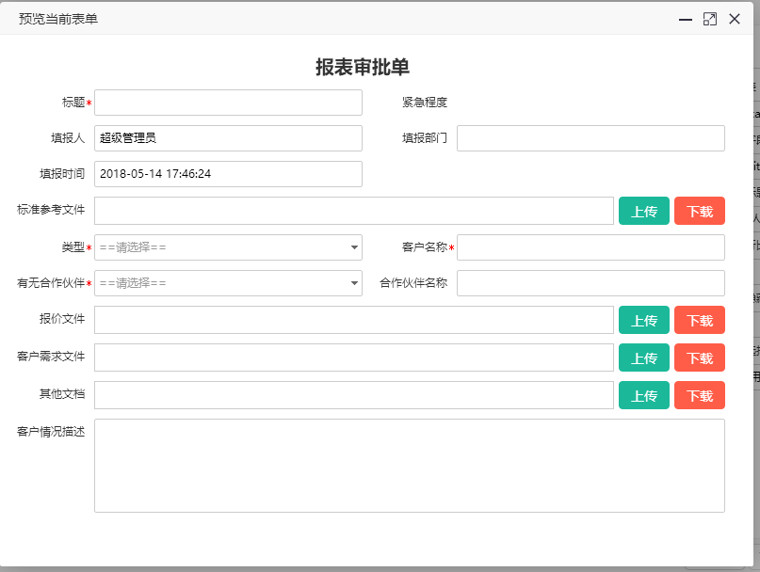Click the 合作伙伴名称 input field
Screen dimensions: 760x572
point(590,283)
